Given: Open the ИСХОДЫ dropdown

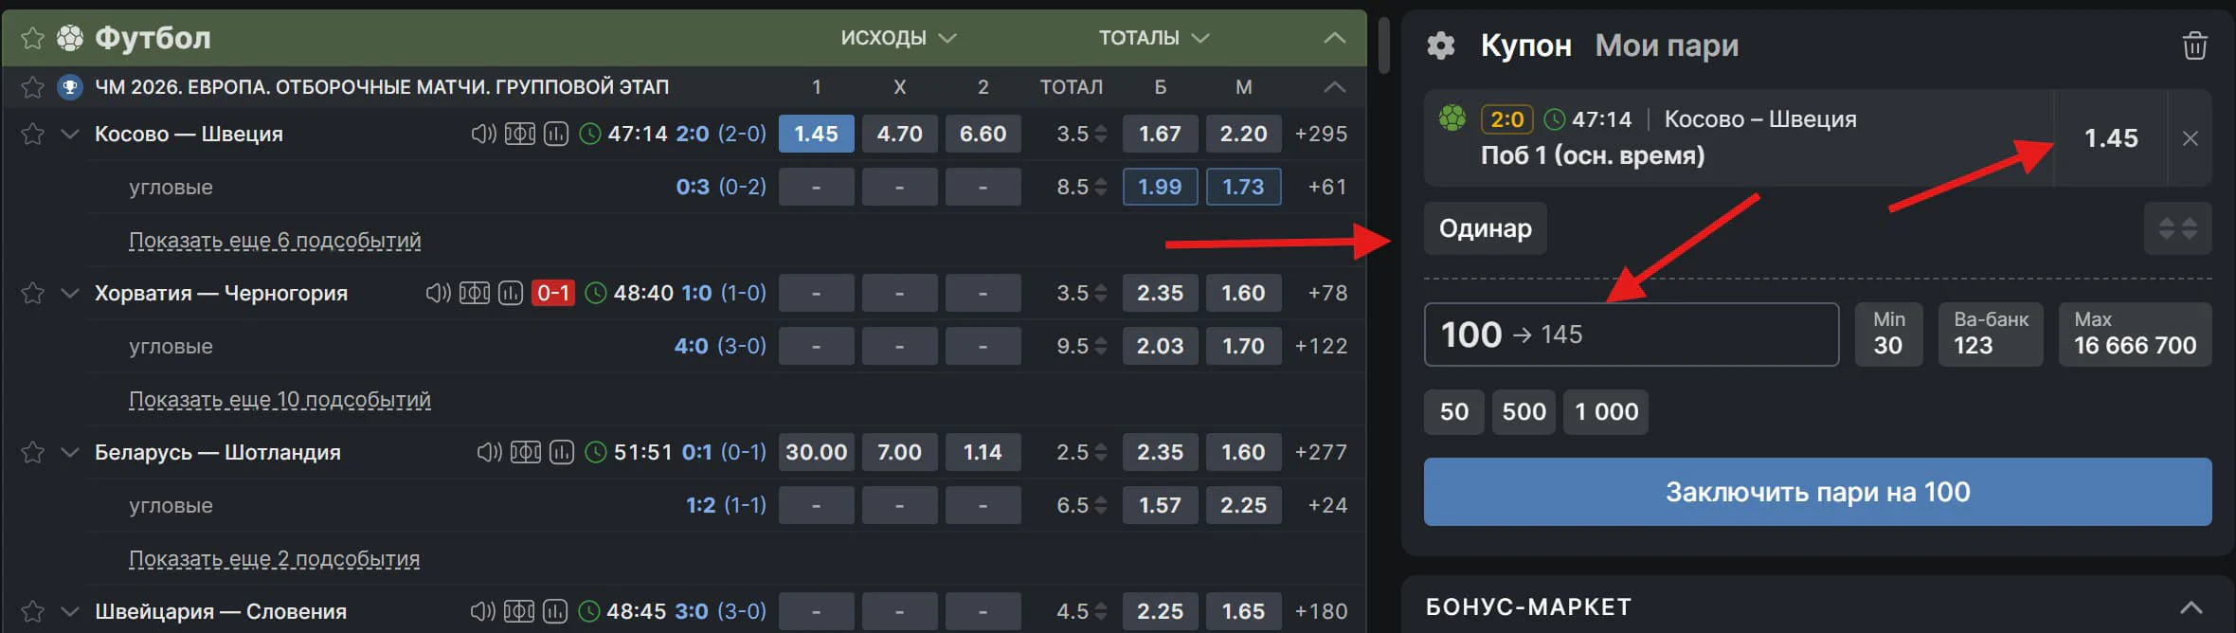Looking at the screenshot, I should coord(897,38).
